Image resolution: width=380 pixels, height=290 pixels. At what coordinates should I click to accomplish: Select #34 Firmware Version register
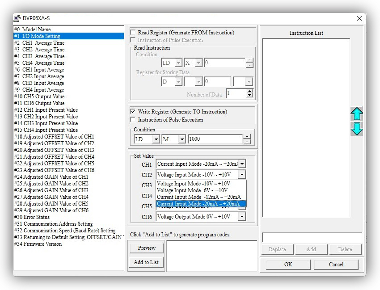pyautogui.click(x=38, y=244)
